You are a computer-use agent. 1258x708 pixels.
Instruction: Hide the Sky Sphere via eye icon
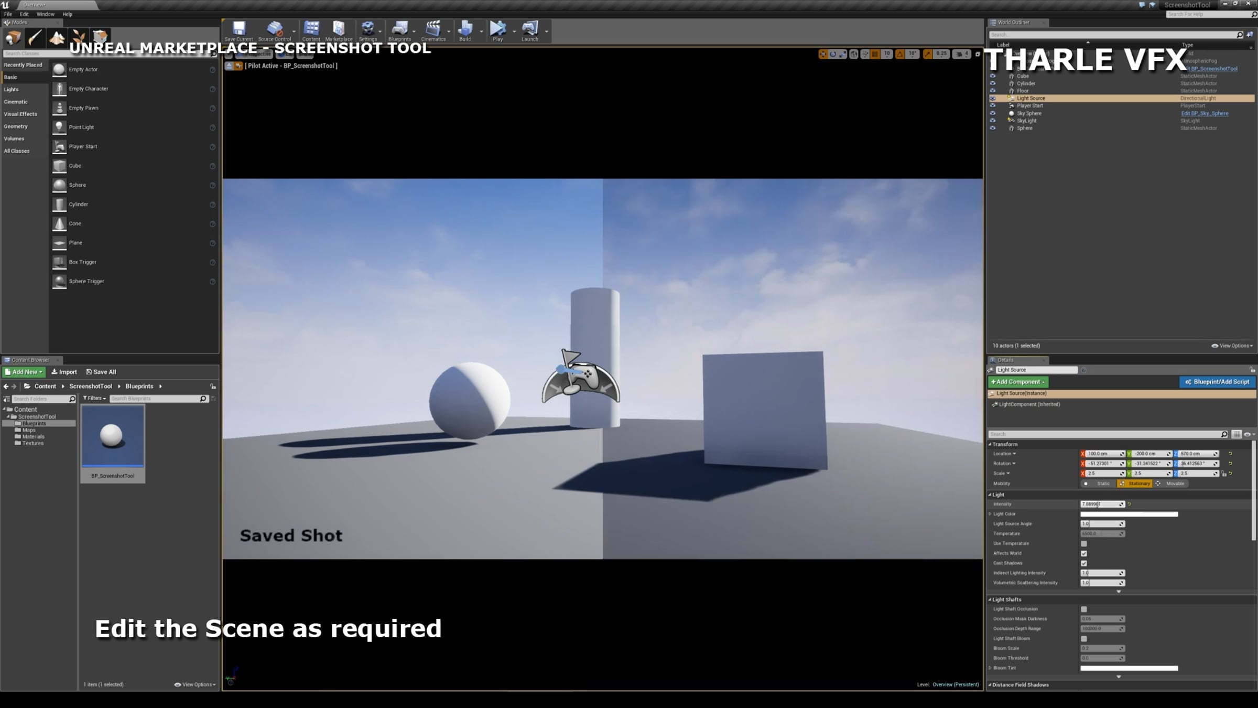992,113
